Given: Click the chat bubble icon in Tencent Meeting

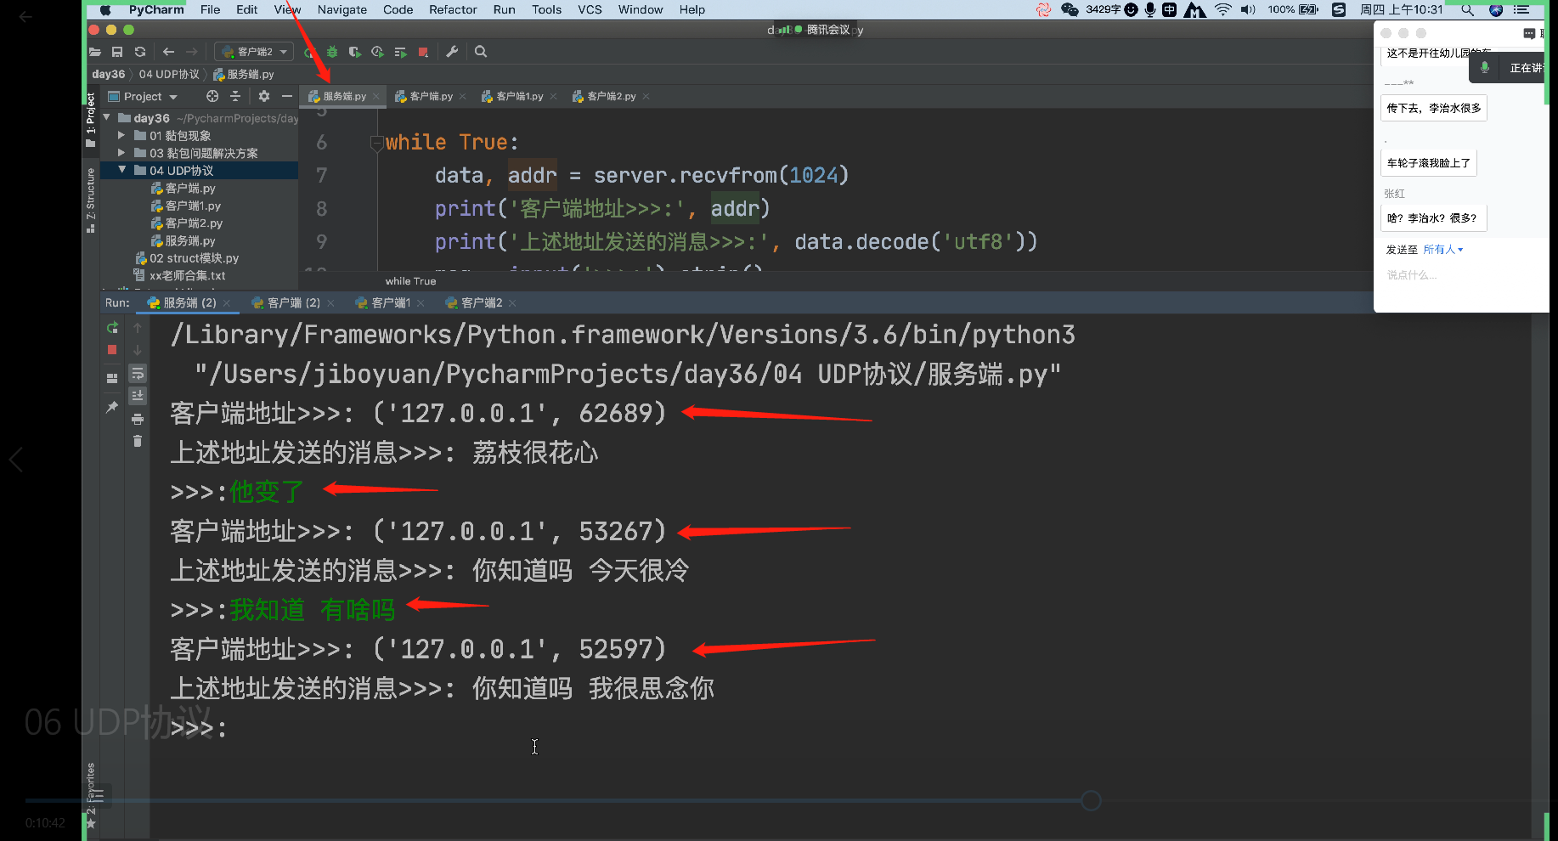Looking at the screenshot, I should [x=1529, y=33].
